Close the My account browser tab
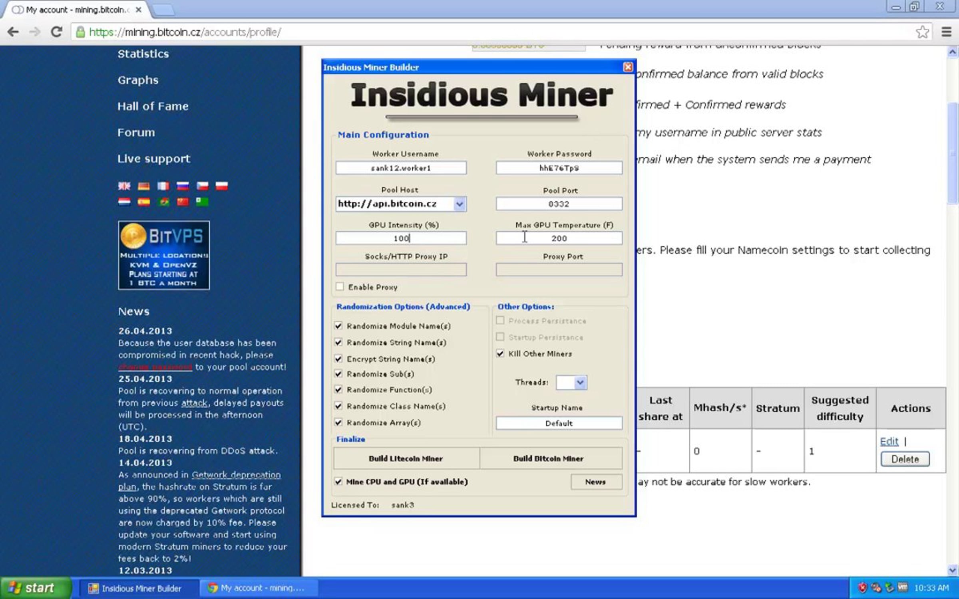 coord(139,10)
